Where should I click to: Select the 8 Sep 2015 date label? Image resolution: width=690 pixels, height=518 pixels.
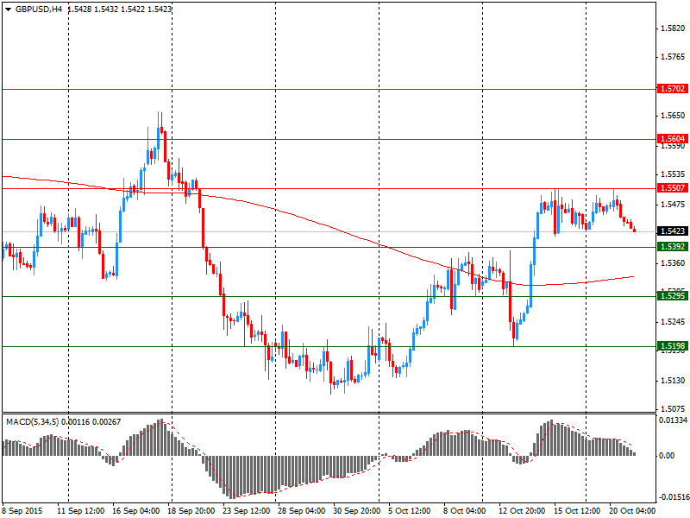[22, 511]
